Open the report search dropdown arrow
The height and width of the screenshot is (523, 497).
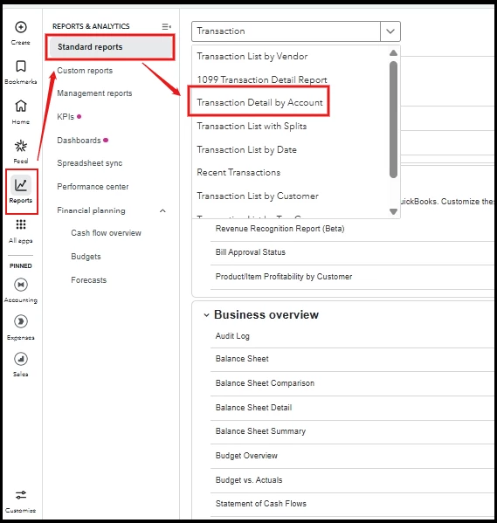click(x=390, y=31)
